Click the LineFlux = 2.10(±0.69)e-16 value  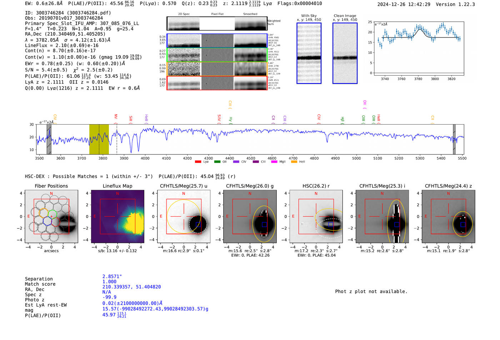pyautogui.click(x=62, y=45)
